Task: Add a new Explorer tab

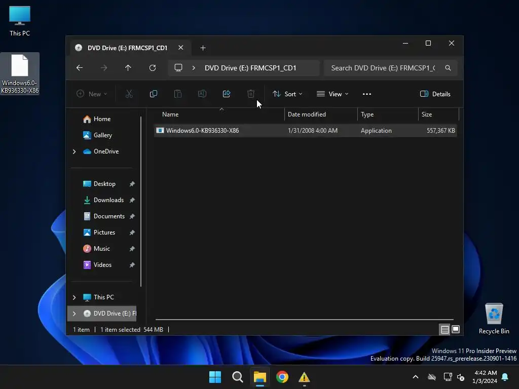Action: tap(203, 48)
